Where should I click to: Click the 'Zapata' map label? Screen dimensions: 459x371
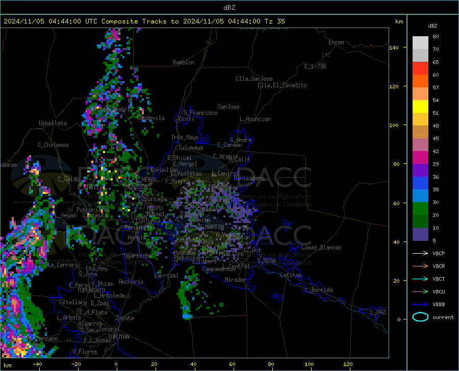125,318
